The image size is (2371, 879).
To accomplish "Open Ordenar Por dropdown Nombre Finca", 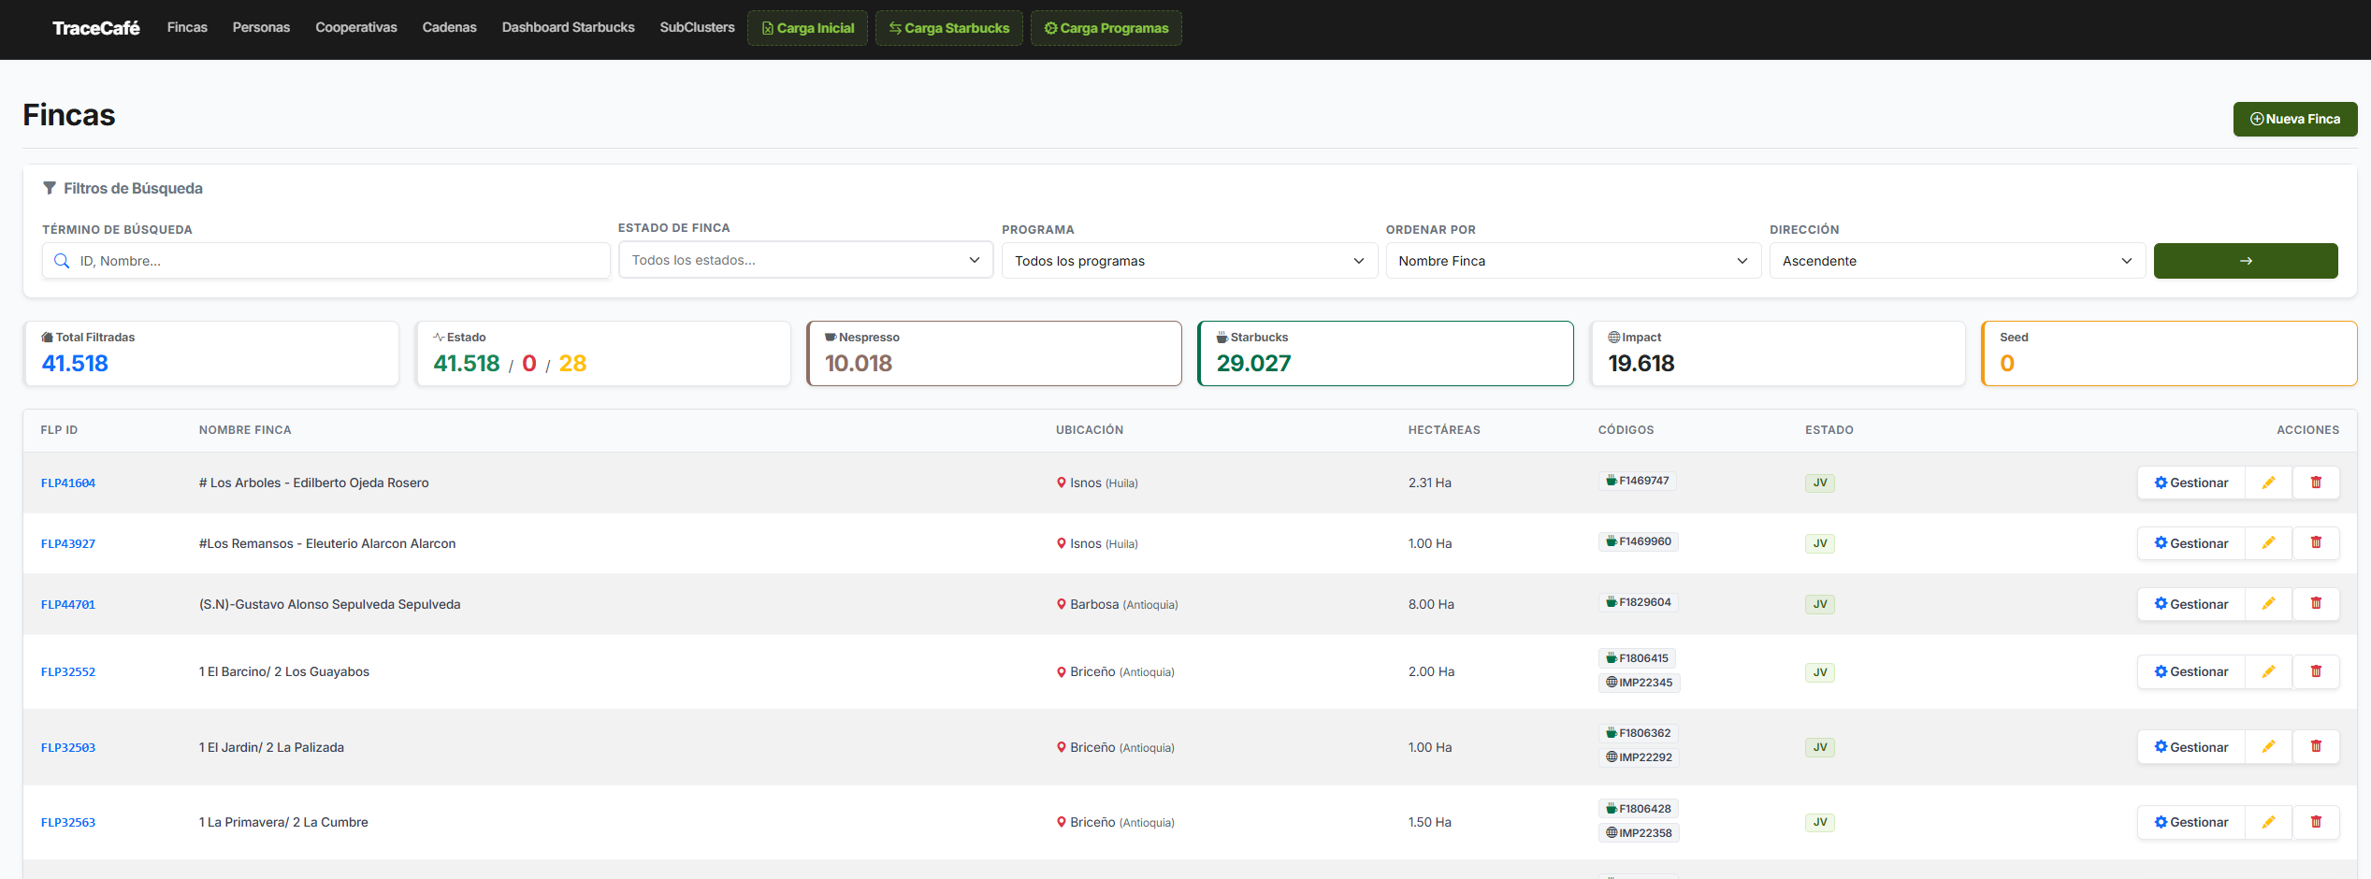I will pos(1573,261).
